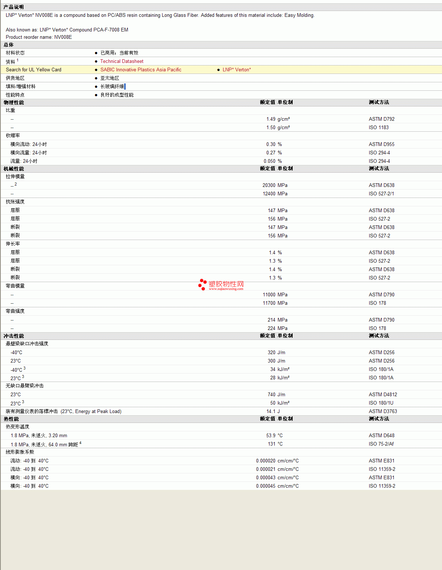Click the 224 MPa flexural strength value
442x570 pixels.
(277, 328)
